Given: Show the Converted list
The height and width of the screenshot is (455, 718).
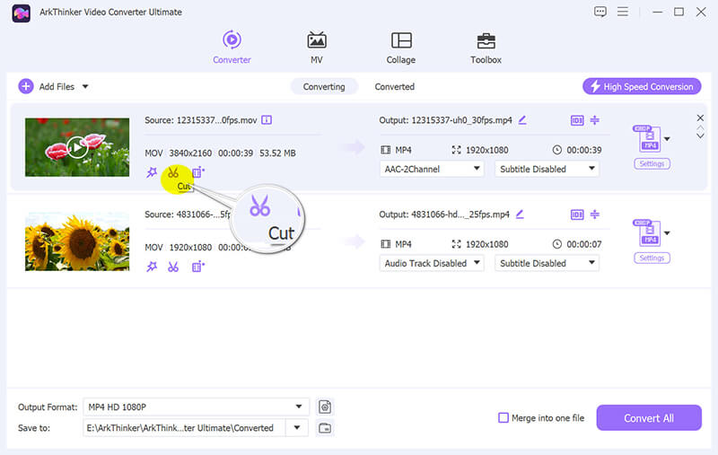Looking at the screenshot, I should click(394, 86).
